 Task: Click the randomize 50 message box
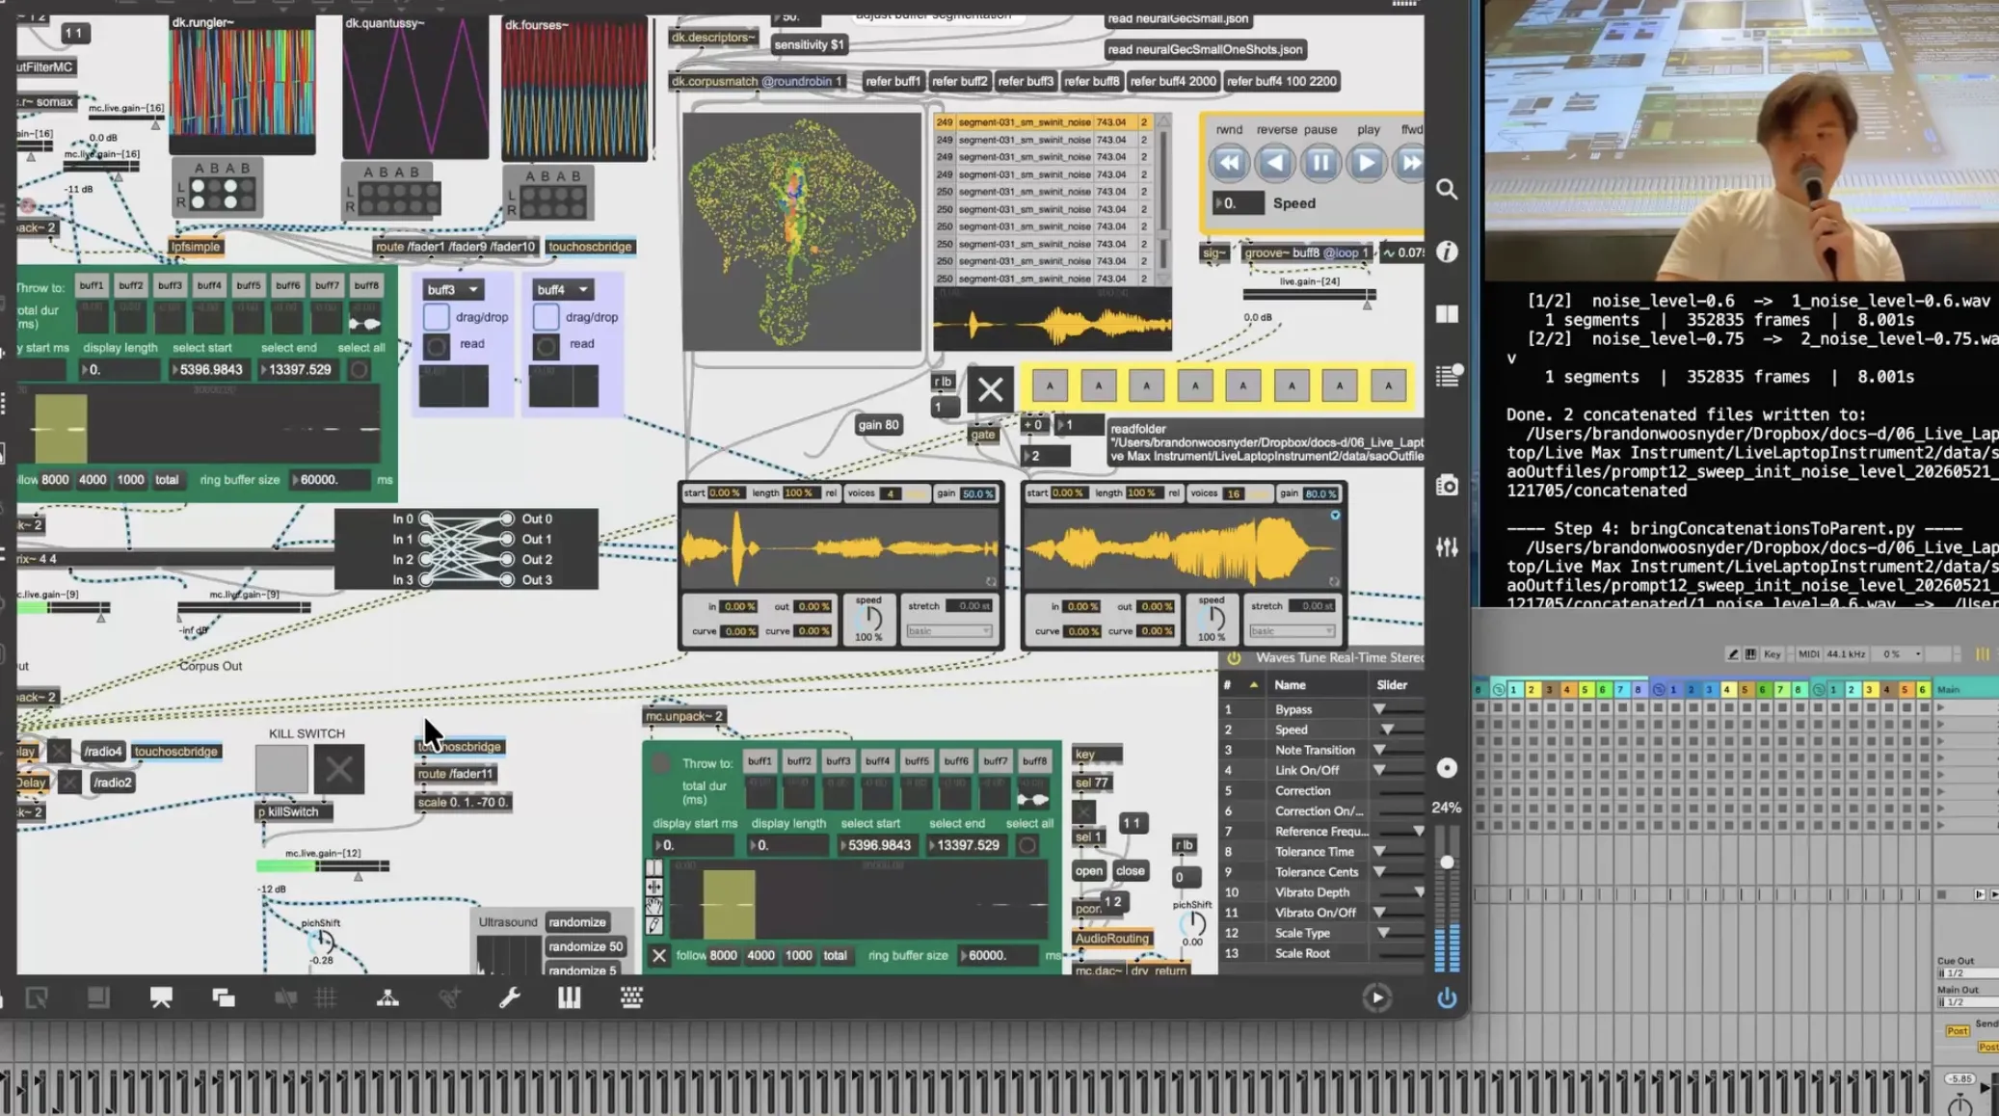tap(585, 946)
